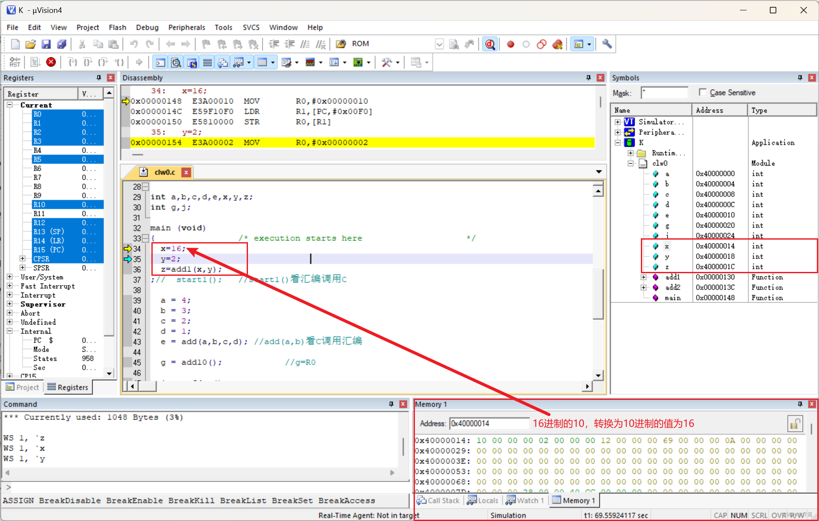Image resolution: width=819 pixels, height=521 pixels.
Task: Open the Toolbox hammer icon
Action: point(387,63)
